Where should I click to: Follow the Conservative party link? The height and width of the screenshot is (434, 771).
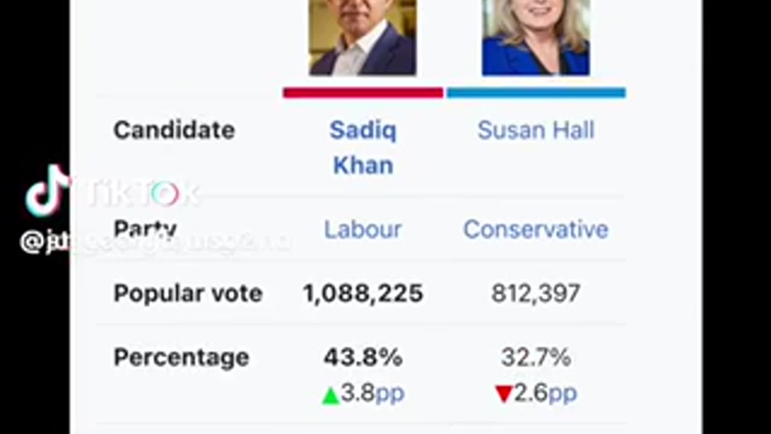click(x=535, y=230)
